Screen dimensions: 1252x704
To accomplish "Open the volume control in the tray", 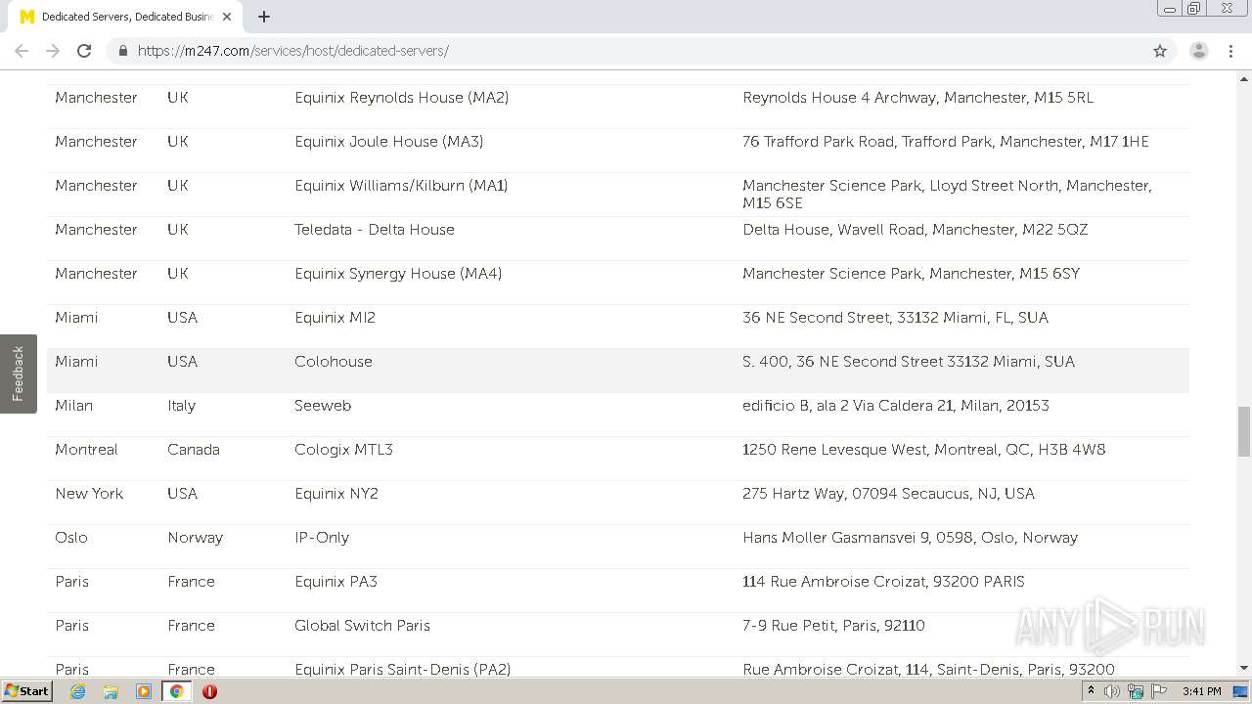I will (1112, 691).
